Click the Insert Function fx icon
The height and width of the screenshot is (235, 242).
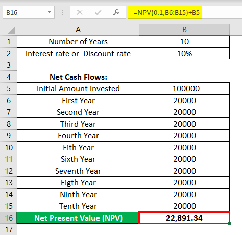[116, 12]
